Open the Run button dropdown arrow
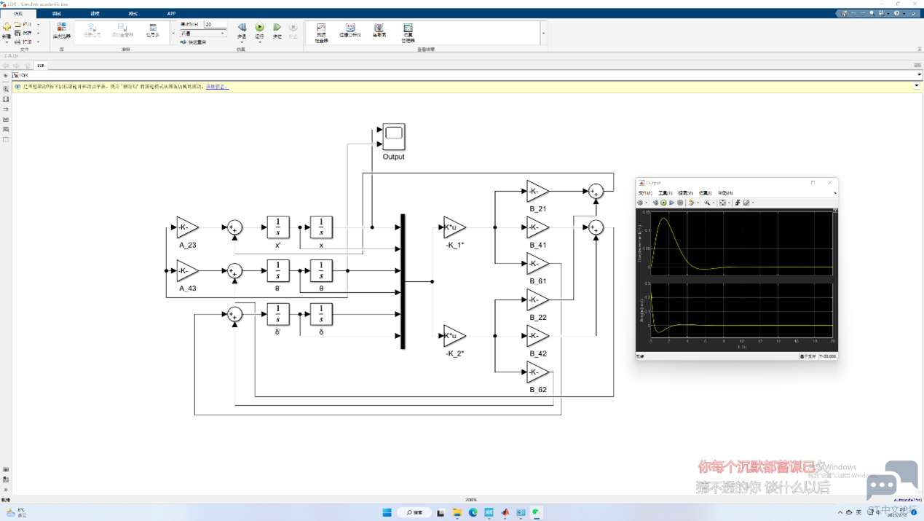Screen dimensions: 924x521 coord(259,42)
